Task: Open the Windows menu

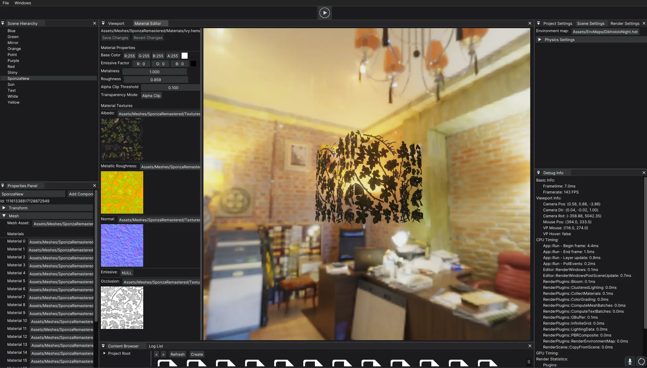Action: click(22, 3)
